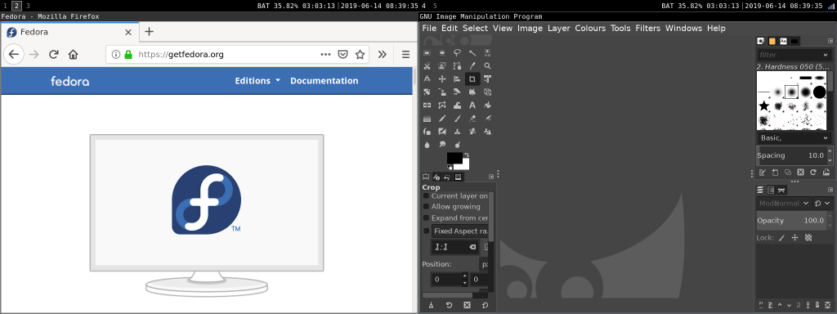
Task: Select the Paintbrush tool
Action: point(457,119)
